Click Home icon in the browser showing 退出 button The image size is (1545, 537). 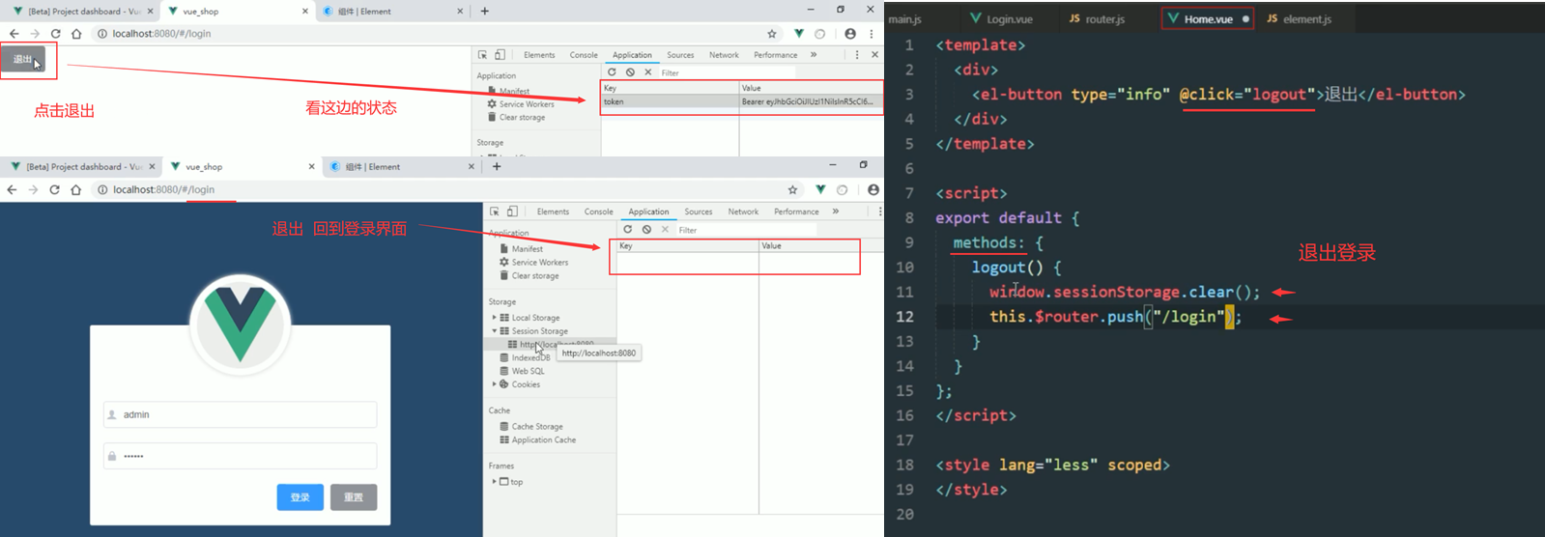pos(76,34)
